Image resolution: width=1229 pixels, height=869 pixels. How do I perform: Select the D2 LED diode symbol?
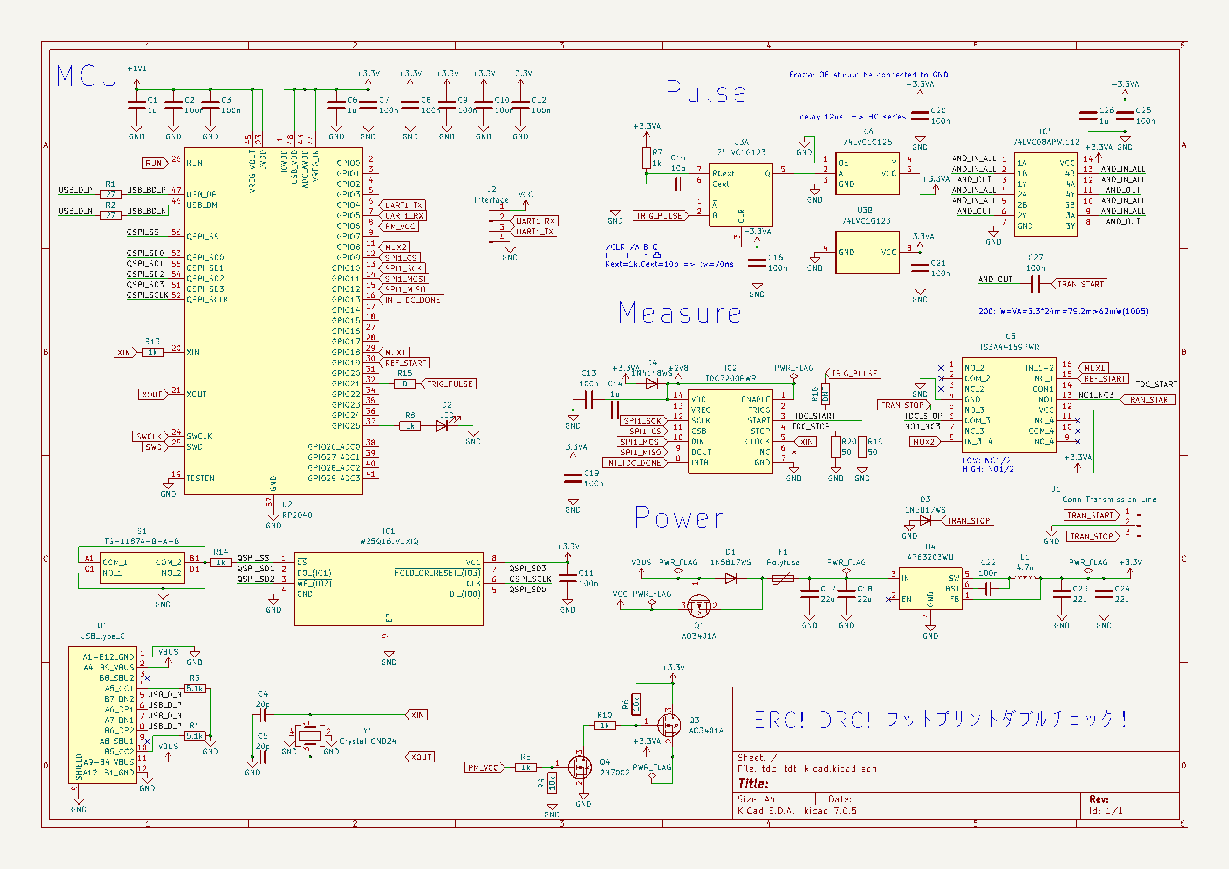[x=442, y=426]
